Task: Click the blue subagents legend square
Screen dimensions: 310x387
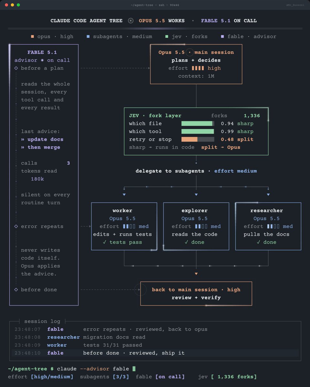Action: pos(88,36)
